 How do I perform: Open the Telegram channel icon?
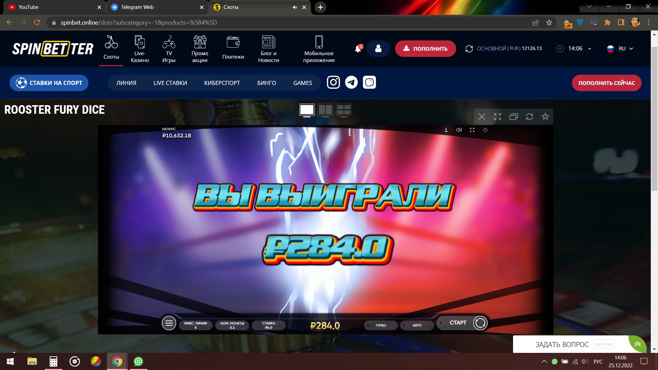pos(351,82)
